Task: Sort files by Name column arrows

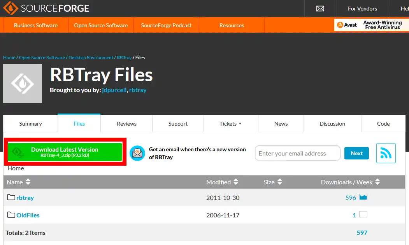Action: point(28,182)
